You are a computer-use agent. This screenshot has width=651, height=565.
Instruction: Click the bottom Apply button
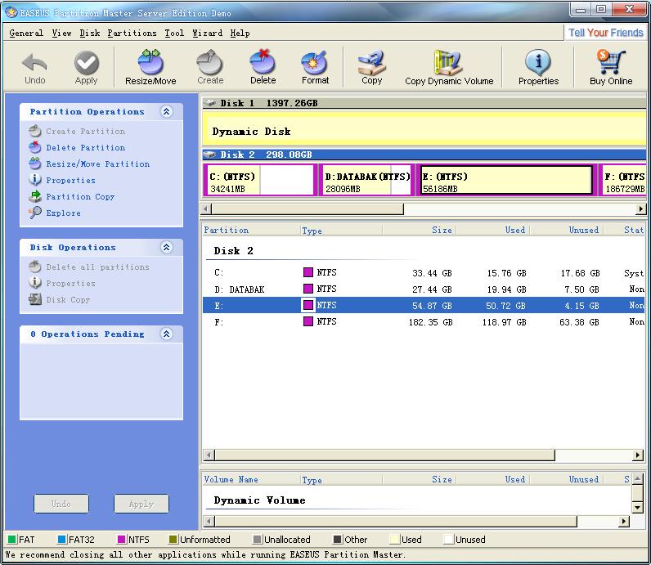(141, 504)
